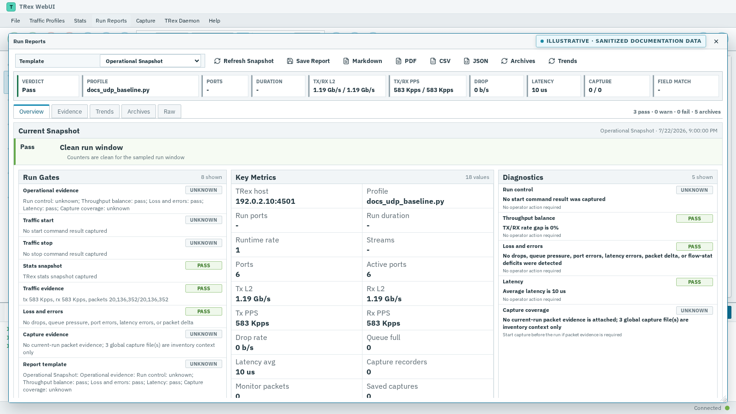Screen dimensions: 736x414
Task: Click the TX/RX L2 summary card
Action: tap(347, 86)
